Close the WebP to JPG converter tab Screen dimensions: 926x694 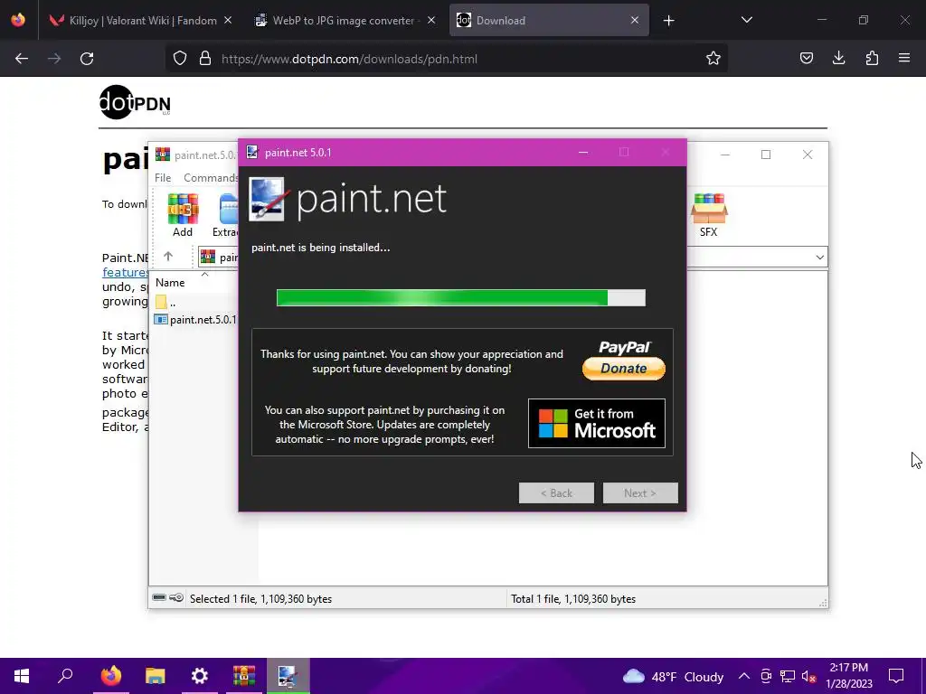pyautogui.click(x=431, y=20)
